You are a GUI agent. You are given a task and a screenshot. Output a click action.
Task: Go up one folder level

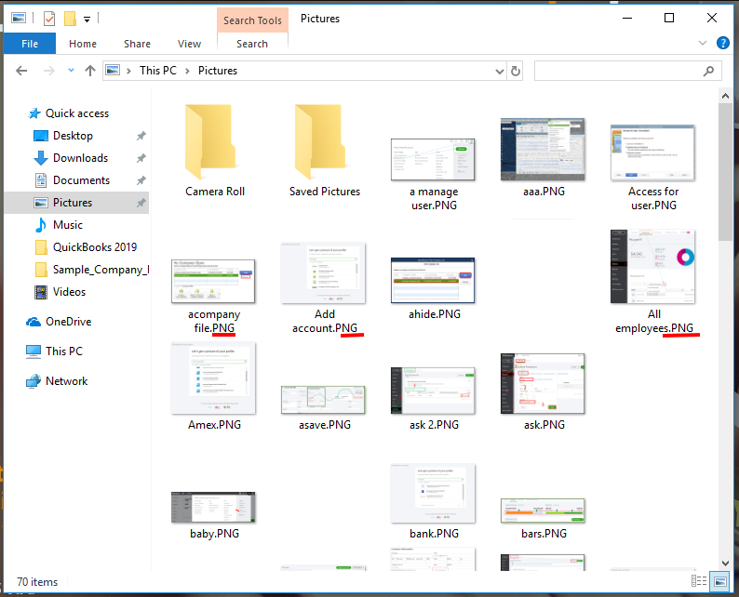(90, 71)
